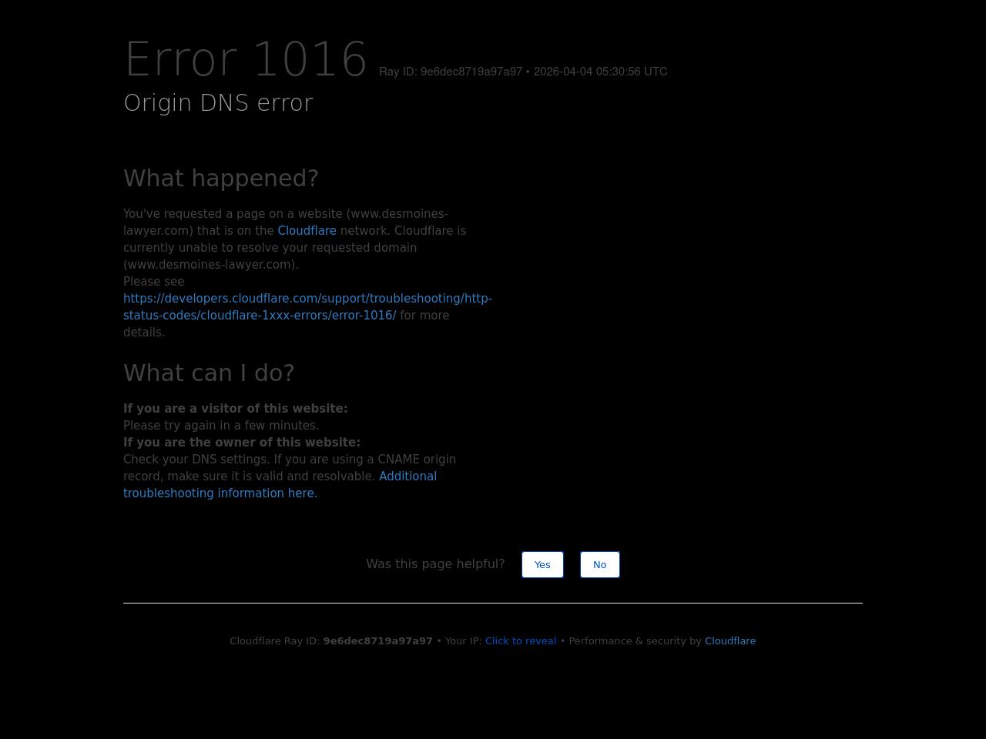
Task: Click the What happened? heading
Action: pos(221,179)
